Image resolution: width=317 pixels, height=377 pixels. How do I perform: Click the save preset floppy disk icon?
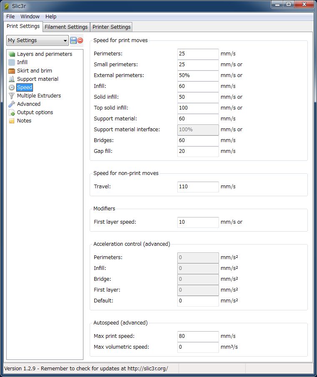[73, 40]
